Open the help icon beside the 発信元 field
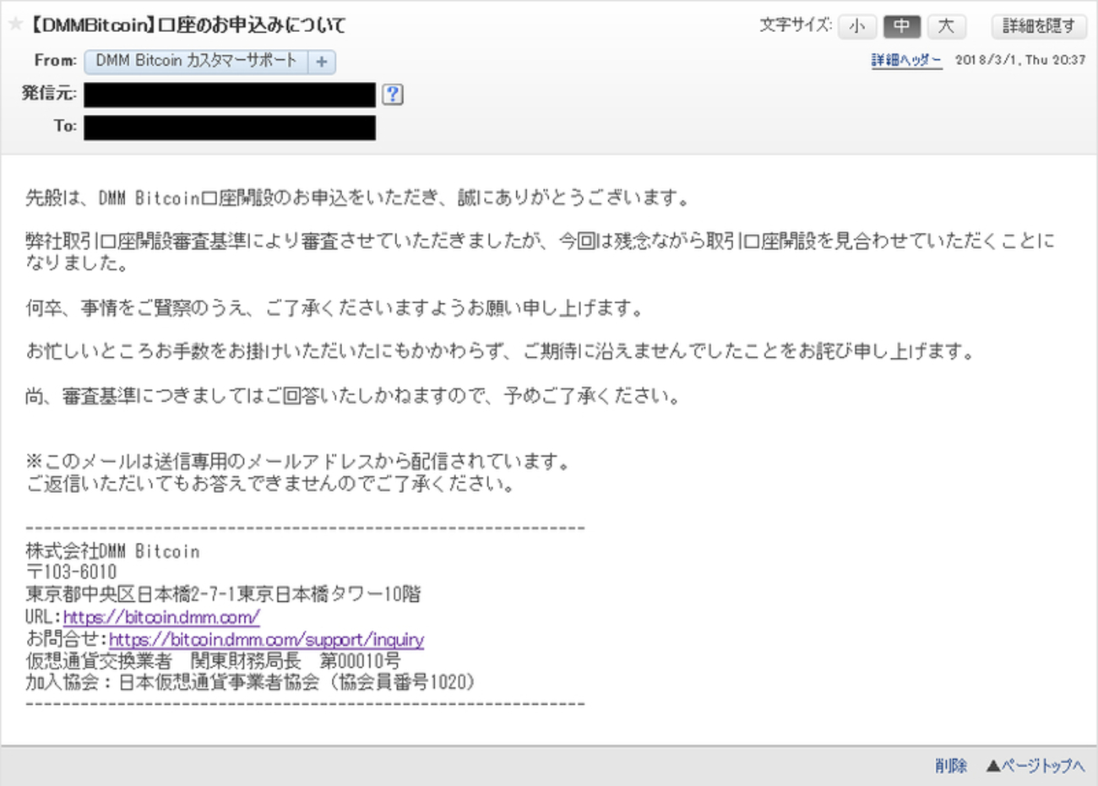This screenshot has height=786, width=1098. tap(393, 94)
